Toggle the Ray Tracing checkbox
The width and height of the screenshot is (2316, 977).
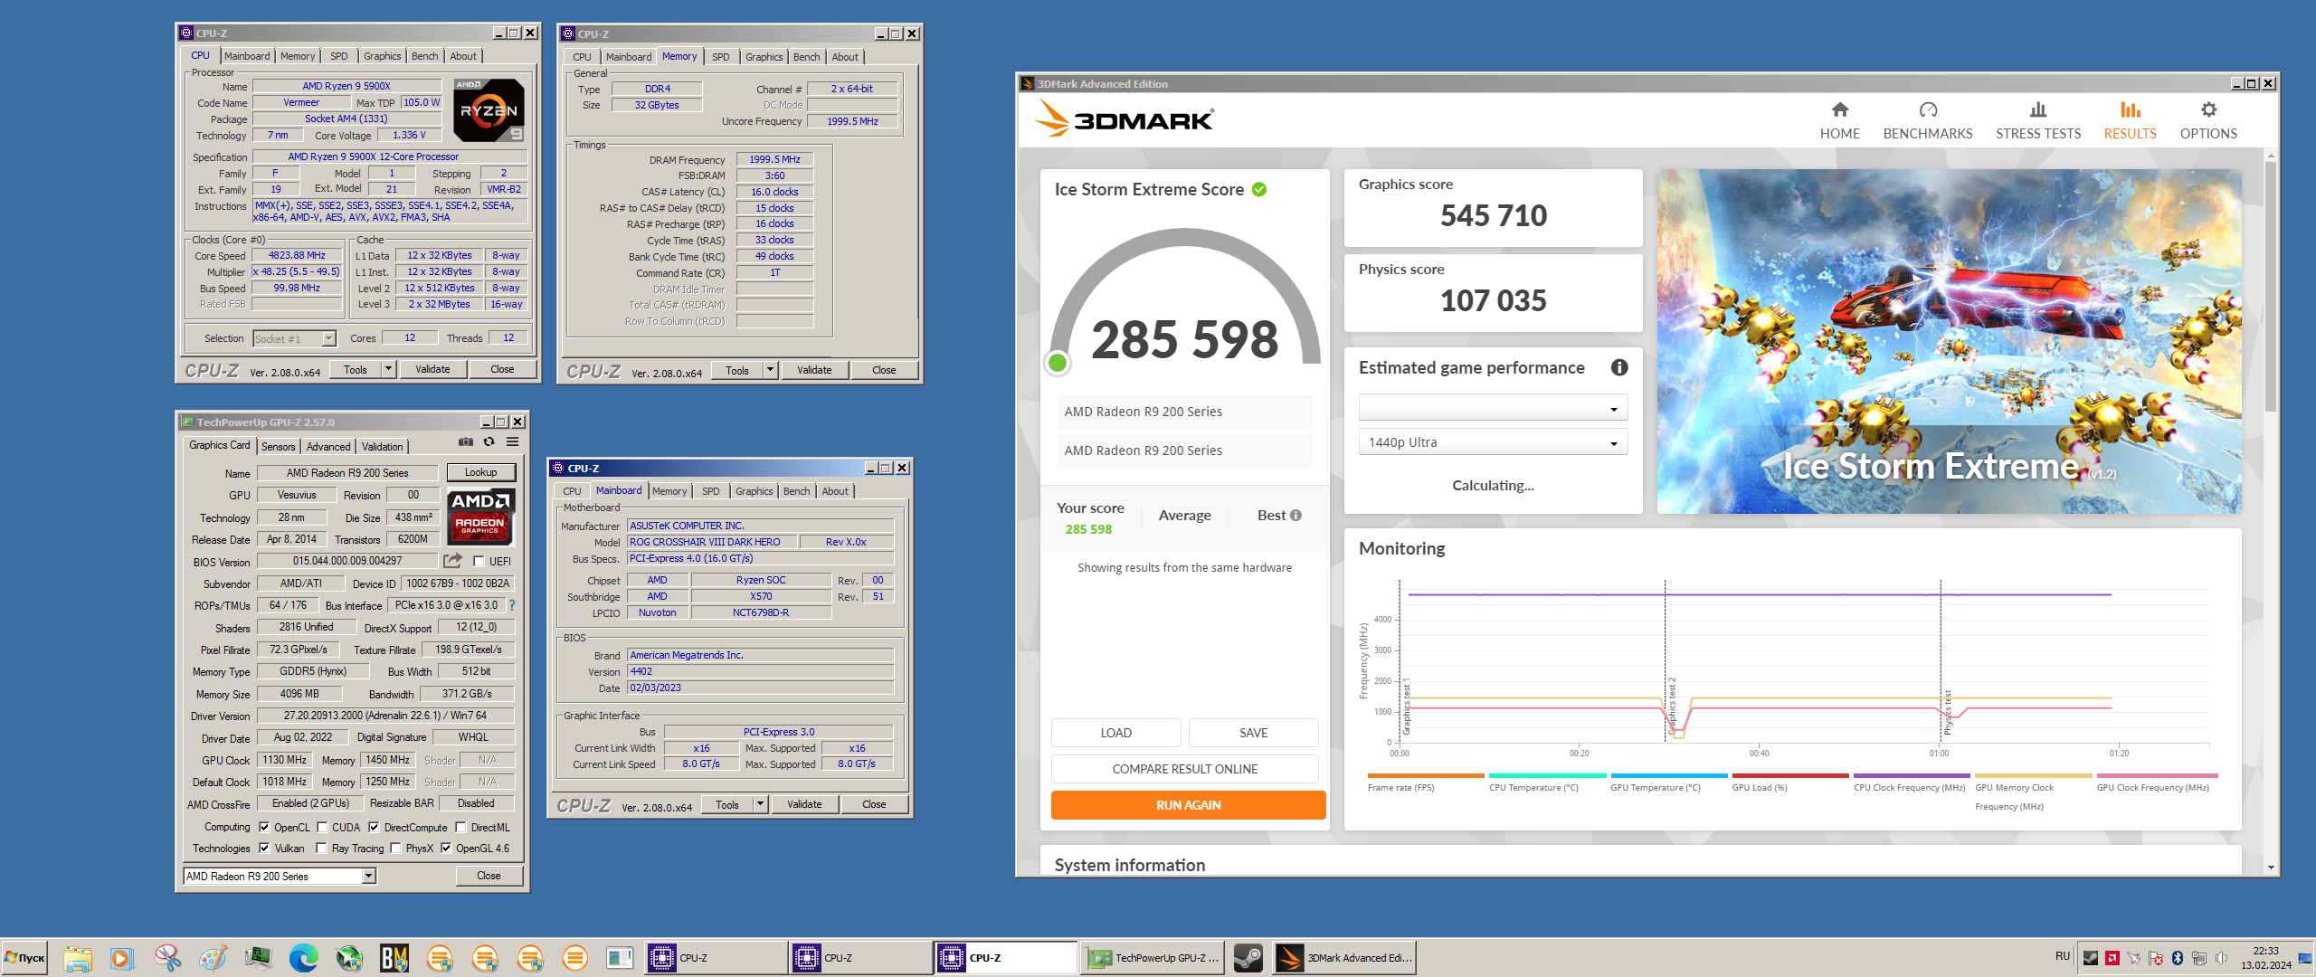click(321, 849)
